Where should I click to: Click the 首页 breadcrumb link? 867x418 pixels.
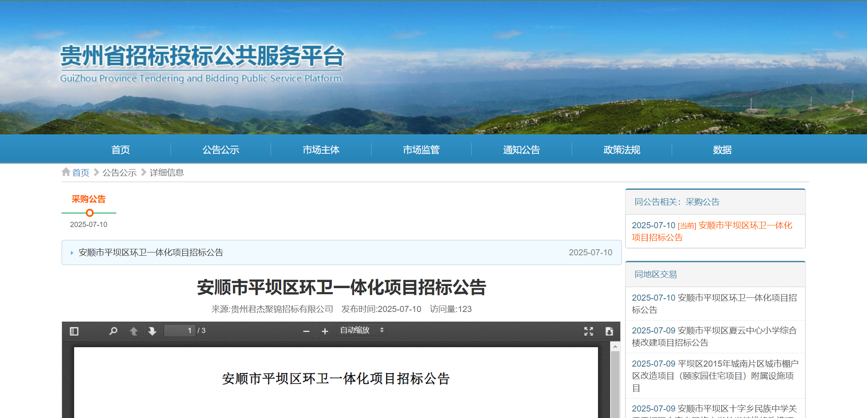81,173
